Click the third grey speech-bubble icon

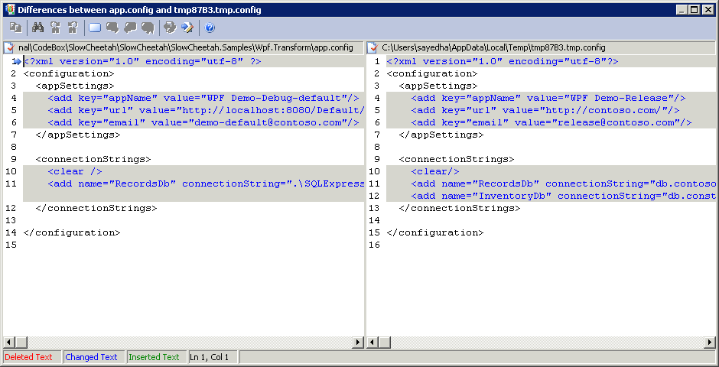point(148,28)
